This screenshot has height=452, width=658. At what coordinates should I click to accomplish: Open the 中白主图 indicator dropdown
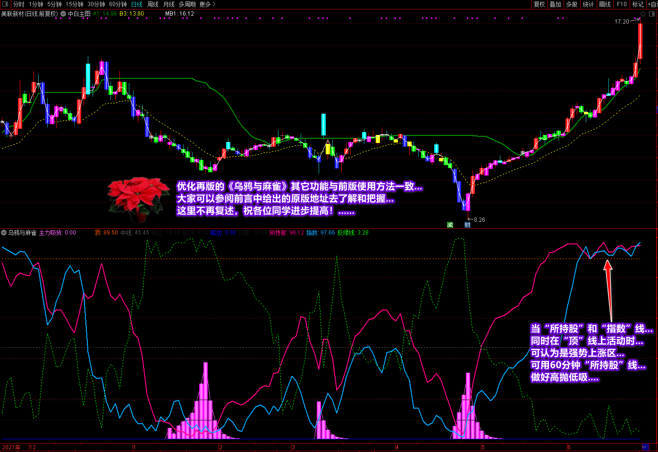(63, 14)
